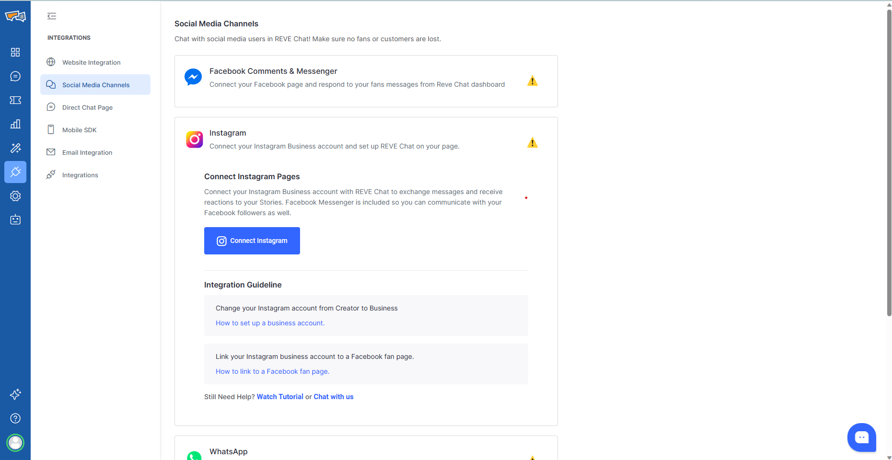Click the Instagram warning triangle icon
The height and width of the screenshot is (460, 892).
533,143
